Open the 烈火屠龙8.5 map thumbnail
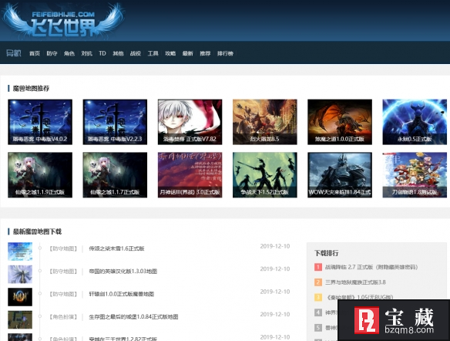Screen dimensions: 450x341 pos(265,122)
